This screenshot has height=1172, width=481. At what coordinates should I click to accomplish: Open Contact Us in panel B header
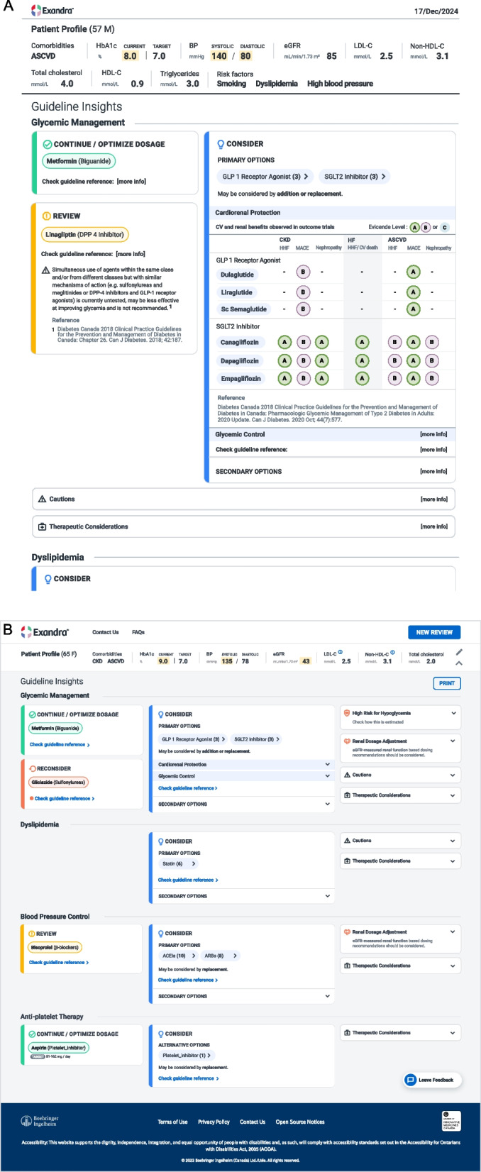pos(106,632)
